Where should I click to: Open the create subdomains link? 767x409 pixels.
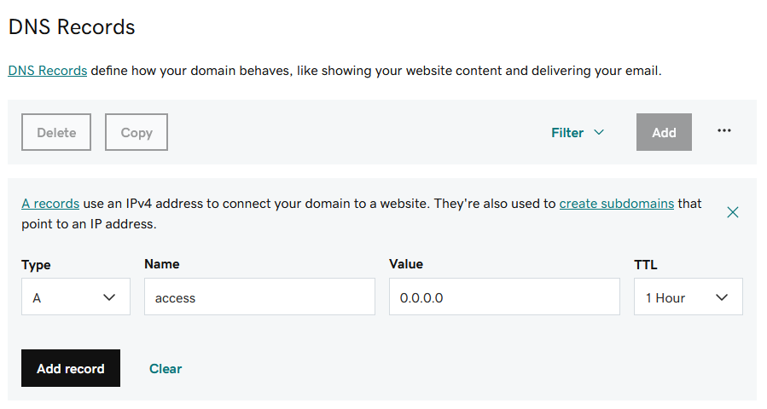coord(616,204)
